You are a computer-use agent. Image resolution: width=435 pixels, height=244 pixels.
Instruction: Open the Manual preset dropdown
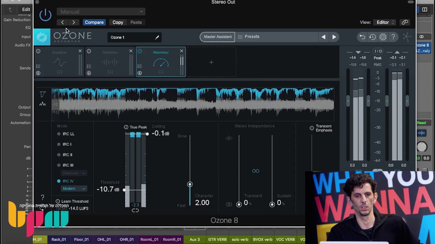(101, 12)
